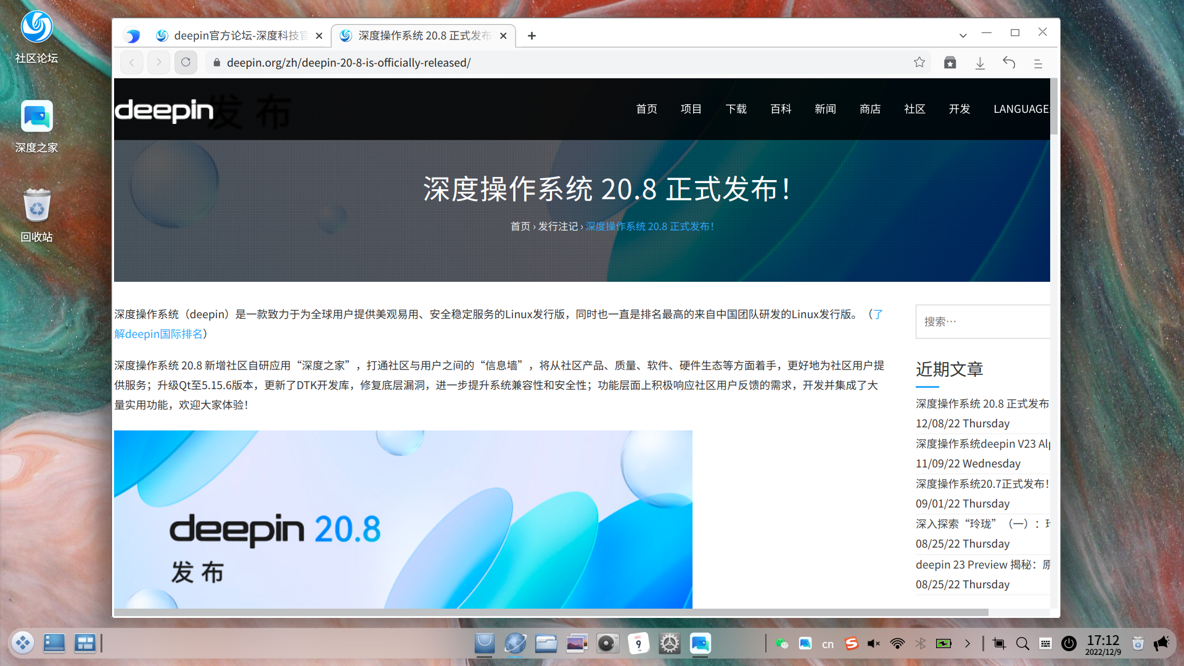Open 下载 in site navigation
Screen dimensions: 1184x666
pyautogui.click(x=736, y=109)
